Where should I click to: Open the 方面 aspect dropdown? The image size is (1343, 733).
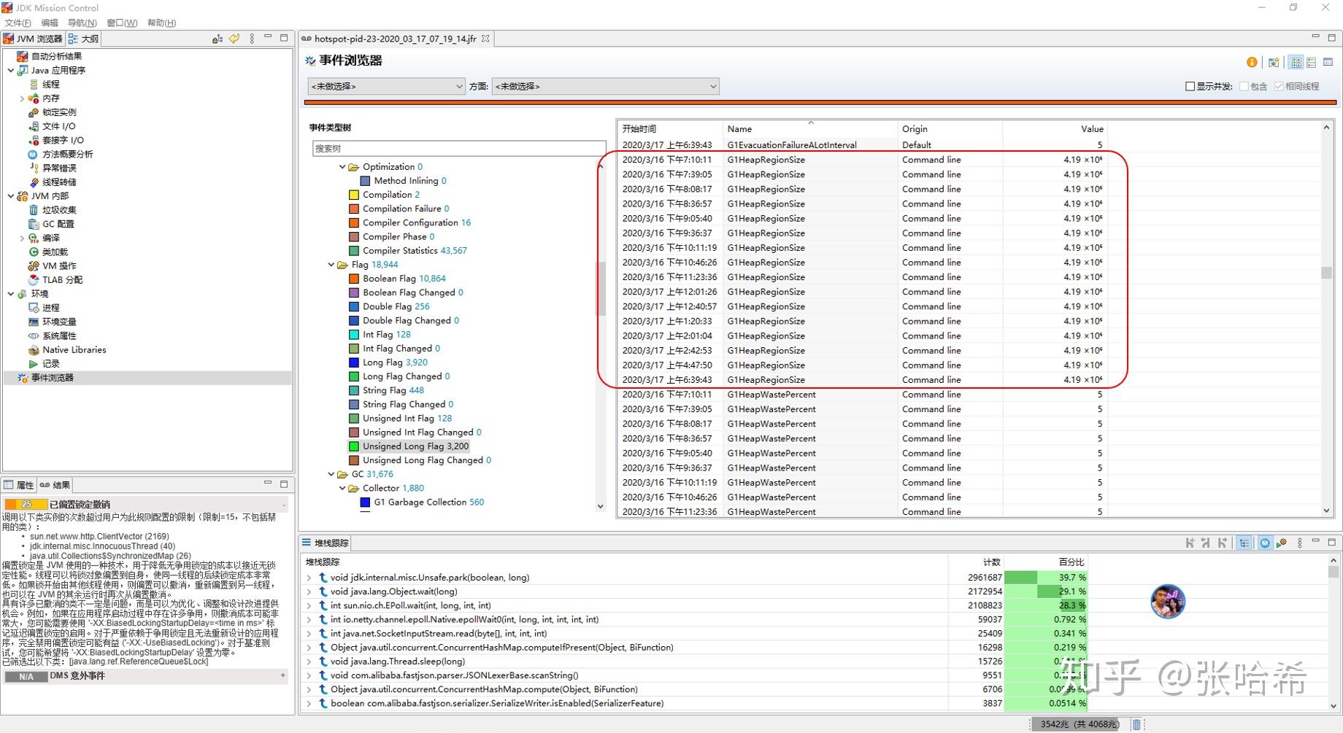(x=605, y=86)
